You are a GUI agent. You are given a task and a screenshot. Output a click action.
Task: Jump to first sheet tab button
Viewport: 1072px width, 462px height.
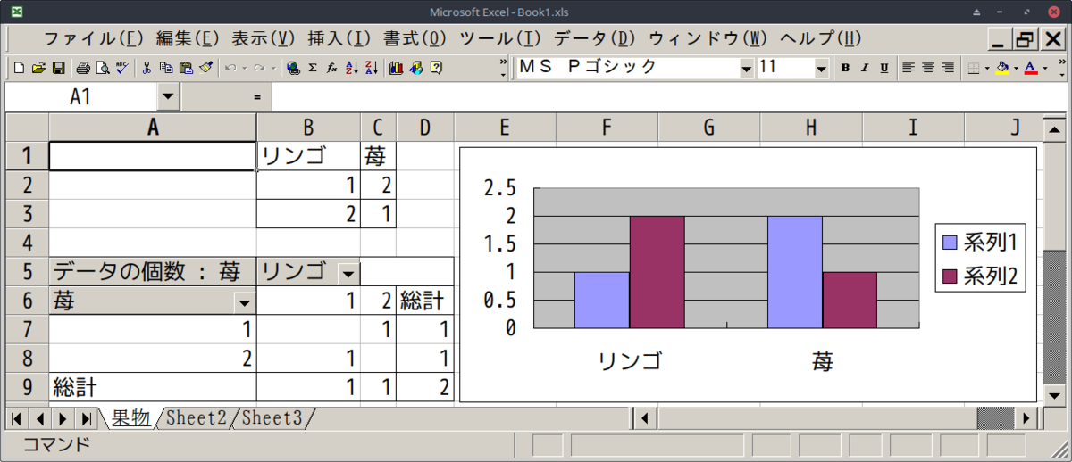click(17, 417)
